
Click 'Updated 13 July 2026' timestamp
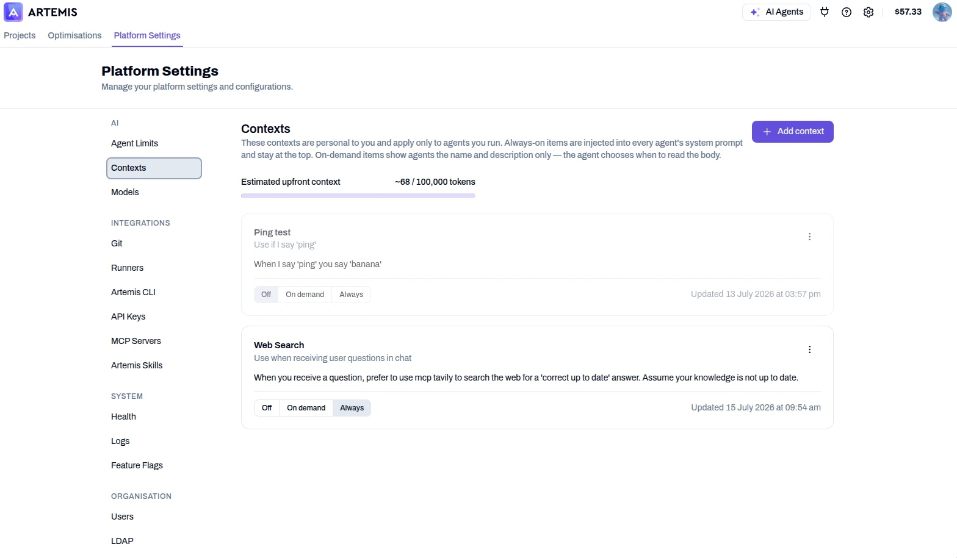(756, 294)
